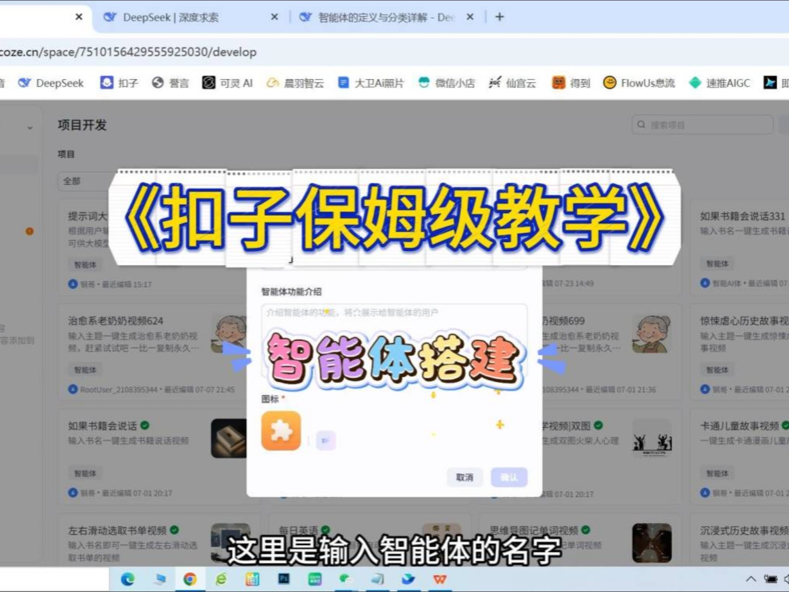
Task: Click the 确认 button in the dialog
Action: (509, 477)
